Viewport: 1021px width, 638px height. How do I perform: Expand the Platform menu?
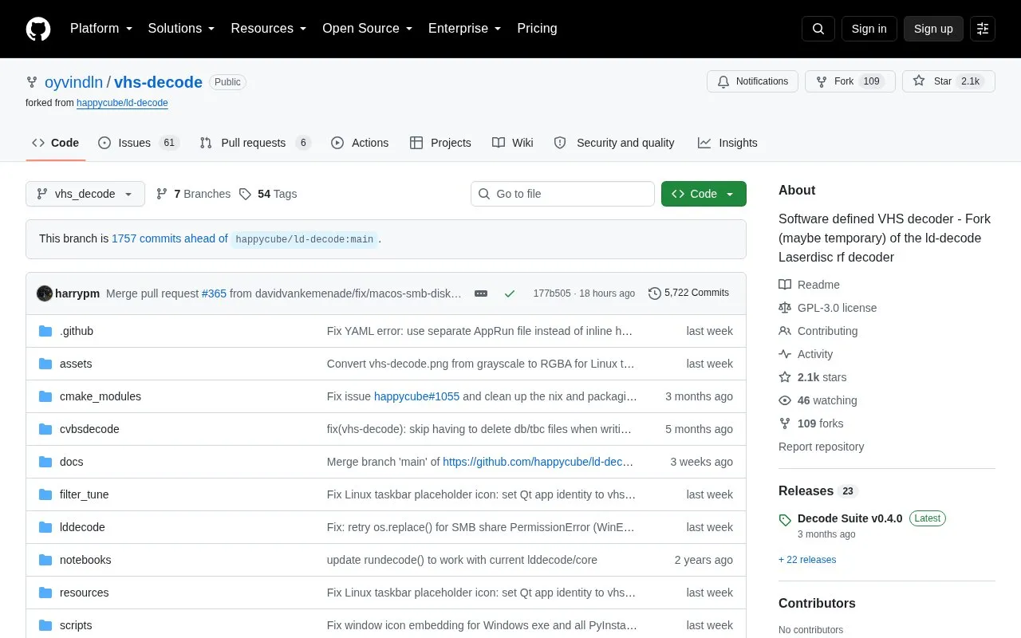(102, 29)
